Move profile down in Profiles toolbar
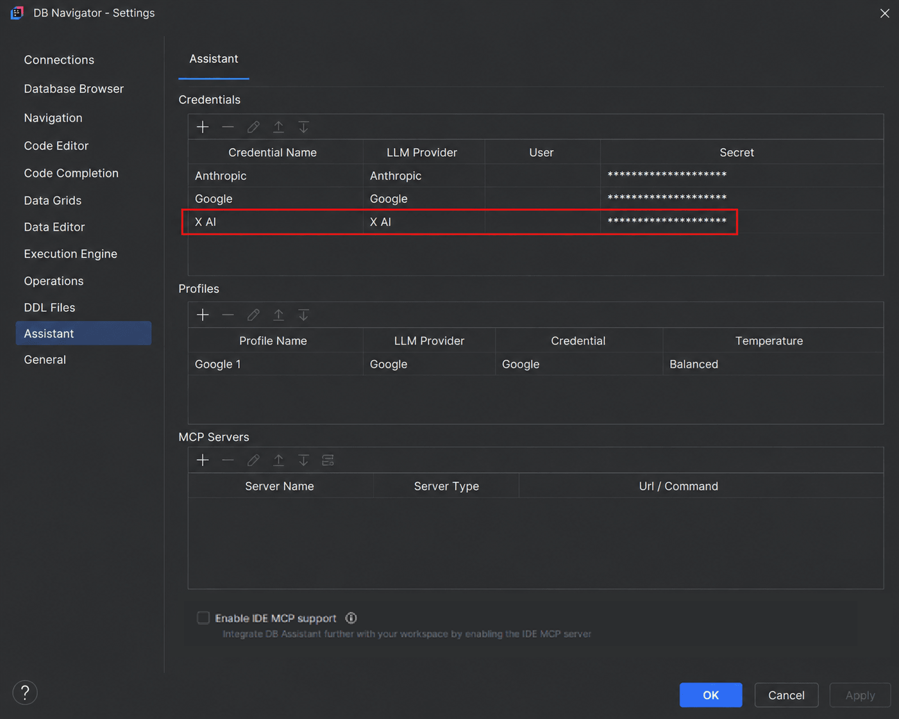Image resolution: width=899 pixels, height=719 pixels. (x=303, y=315)
